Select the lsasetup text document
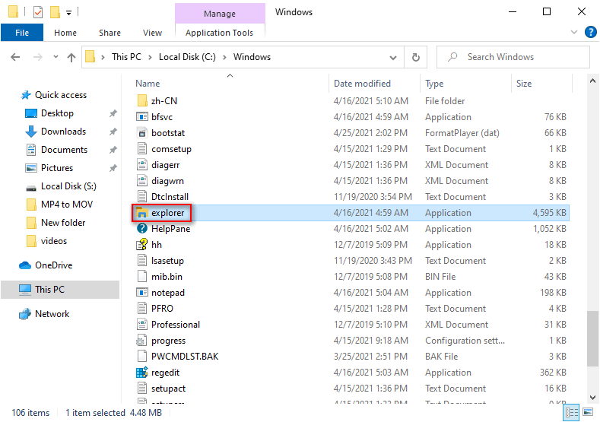The width and height of the screenshot is (600, 422). pos(167,261)
